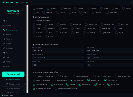
Task: Toggle the Tonkeeper checkbox
Action: pyautogui.click(x=43, y=12)
